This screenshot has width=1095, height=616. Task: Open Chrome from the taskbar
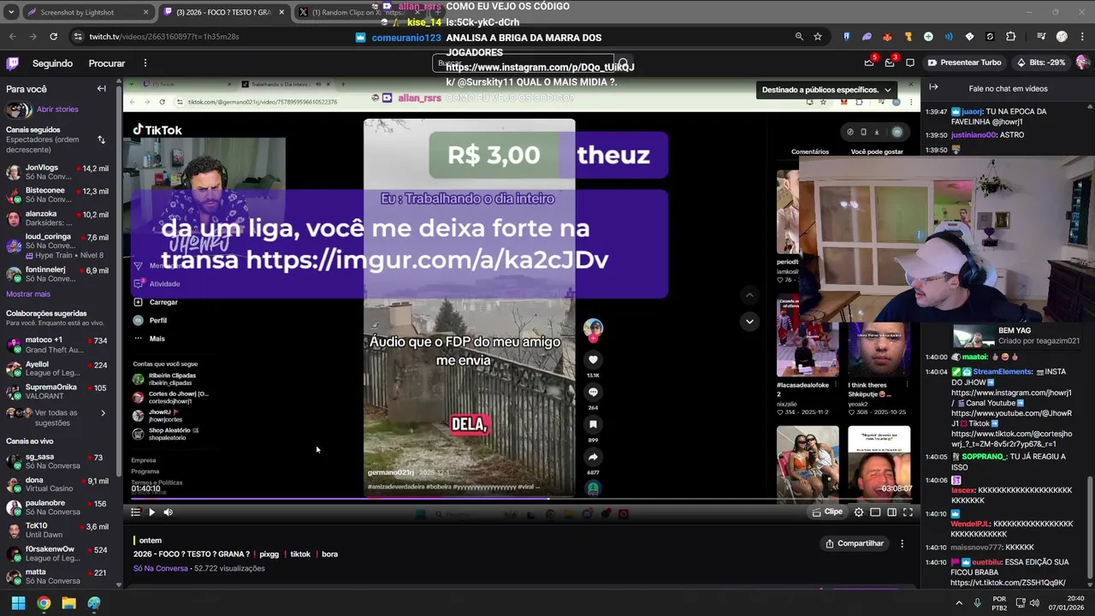[x=44, y=603]
